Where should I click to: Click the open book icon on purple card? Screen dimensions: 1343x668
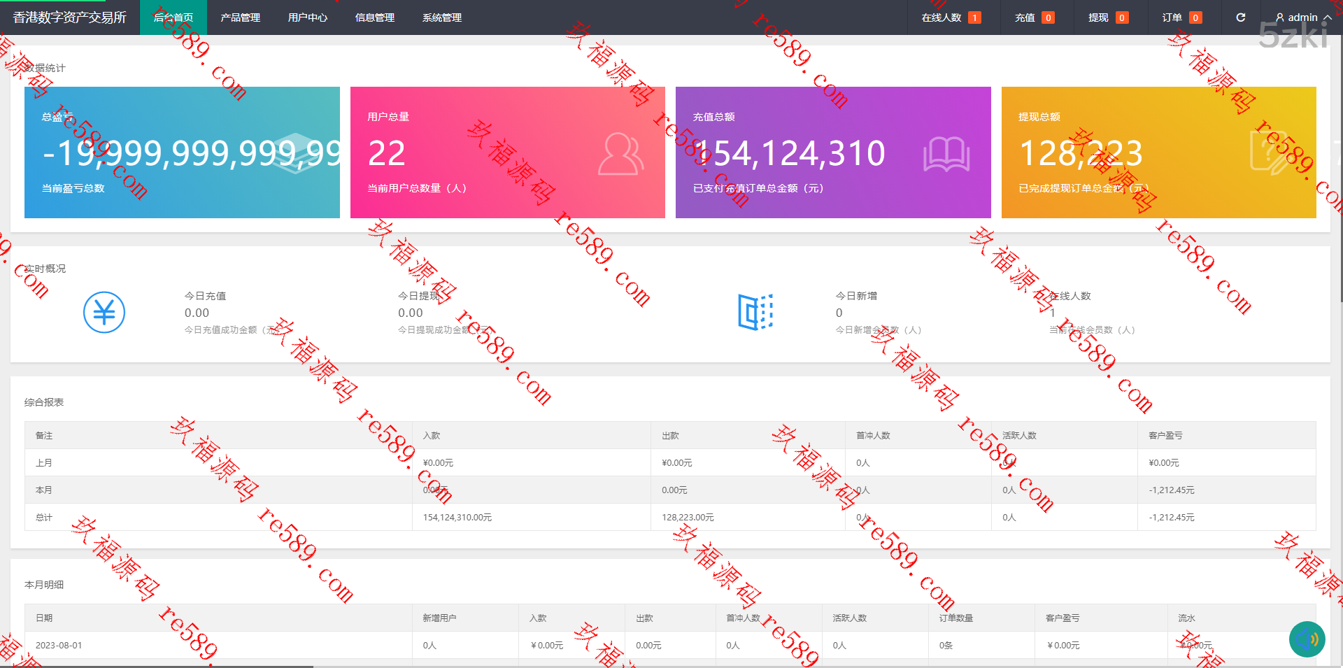pos(946,154)
